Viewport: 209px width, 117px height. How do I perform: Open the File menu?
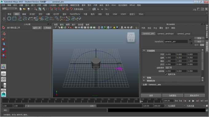pyautogui.click(x=3, y=5)
